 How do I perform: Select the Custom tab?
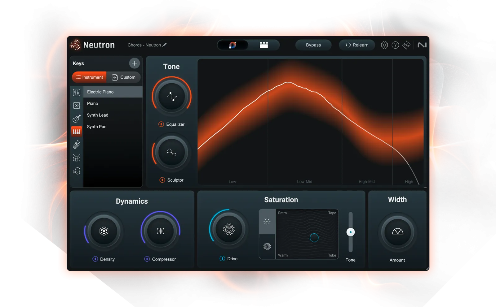(x=124, y=77)
